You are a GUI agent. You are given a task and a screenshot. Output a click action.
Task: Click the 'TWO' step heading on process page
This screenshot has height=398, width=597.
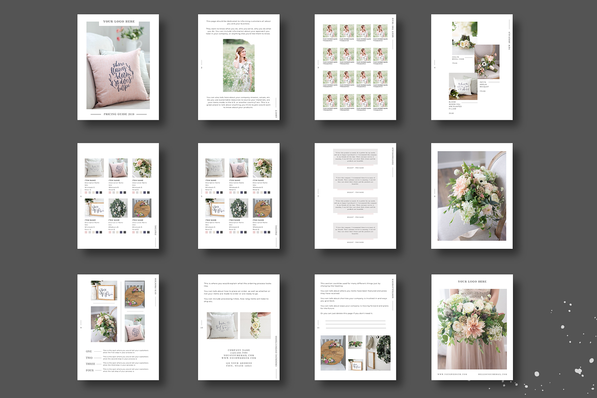click(90, 358)
